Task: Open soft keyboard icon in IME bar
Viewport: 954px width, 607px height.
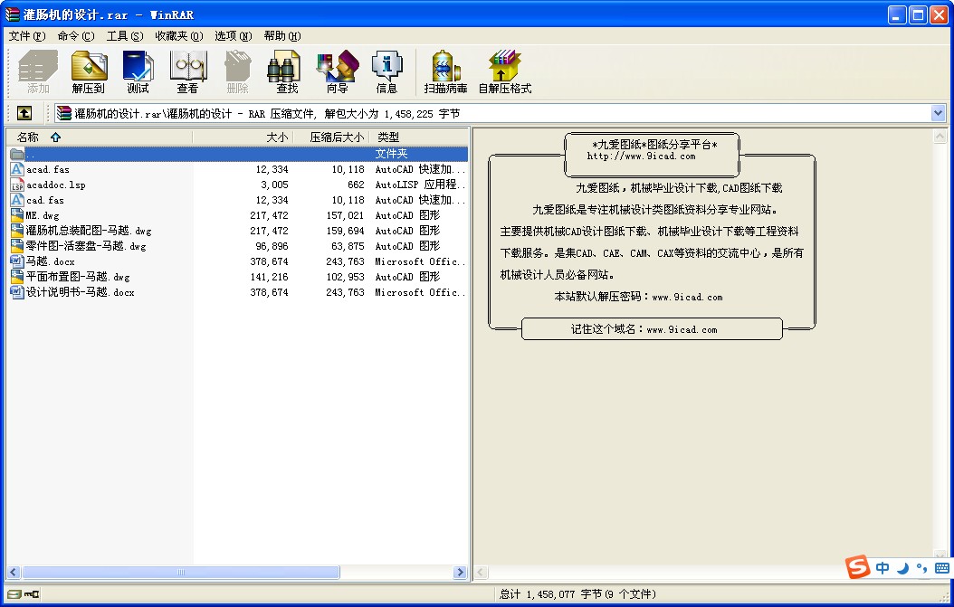Action: [x=942, y=568]
